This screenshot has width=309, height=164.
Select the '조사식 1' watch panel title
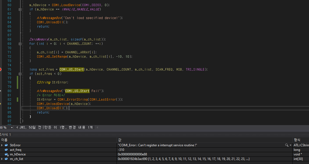click(x=5, y=134)
